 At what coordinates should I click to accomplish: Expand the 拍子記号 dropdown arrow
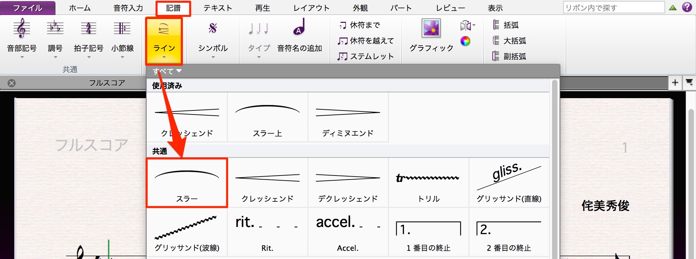[x=89, y=57]
